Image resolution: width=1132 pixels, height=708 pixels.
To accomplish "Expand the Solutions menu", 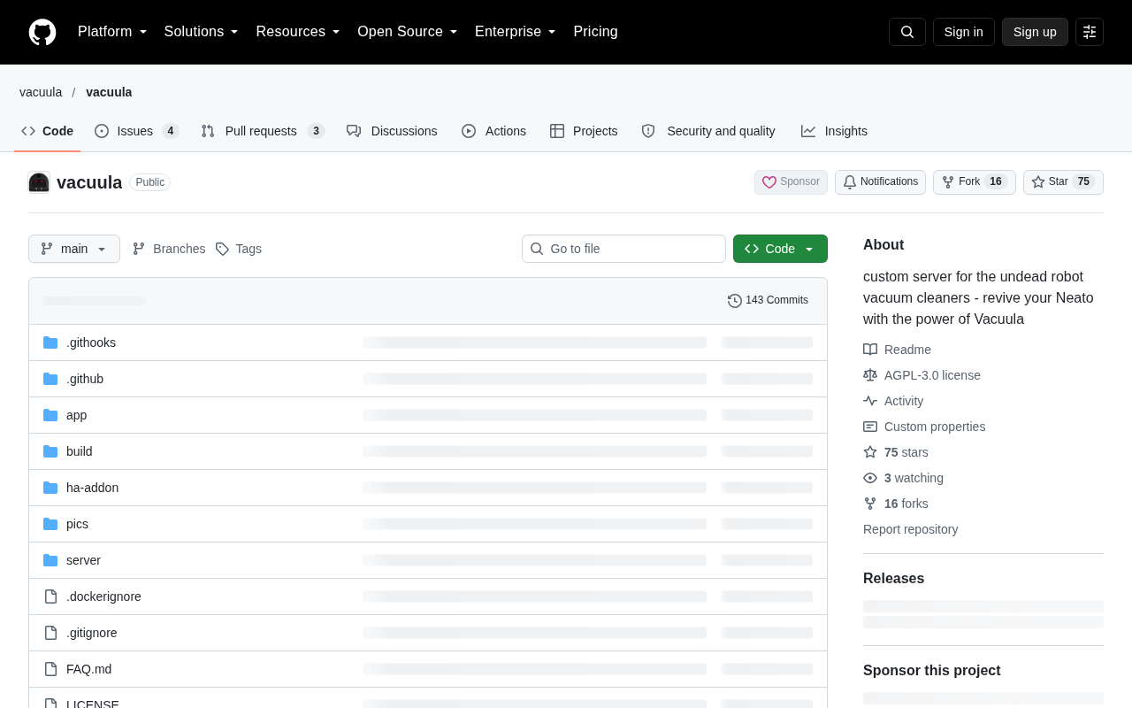I will 201,32.
